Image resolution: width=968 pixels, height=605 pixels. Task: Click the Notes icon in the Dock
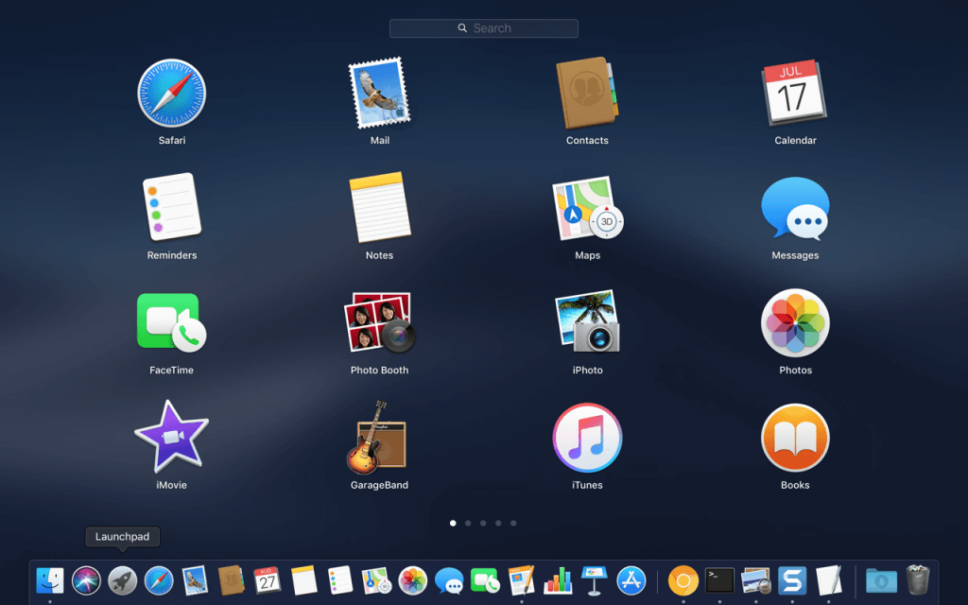(303, 581)
